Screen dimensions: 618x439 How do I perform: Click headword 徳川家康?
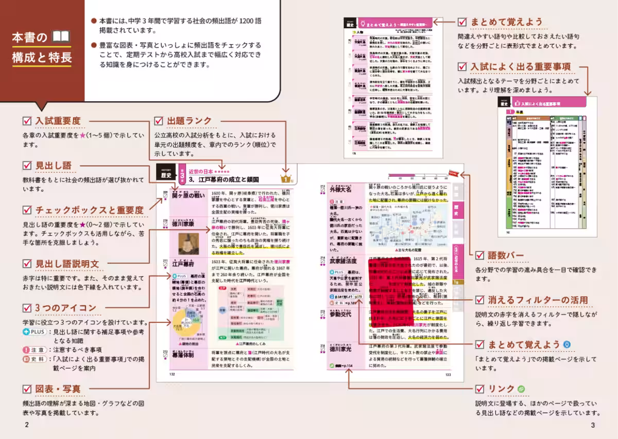[x=183, y=224]
